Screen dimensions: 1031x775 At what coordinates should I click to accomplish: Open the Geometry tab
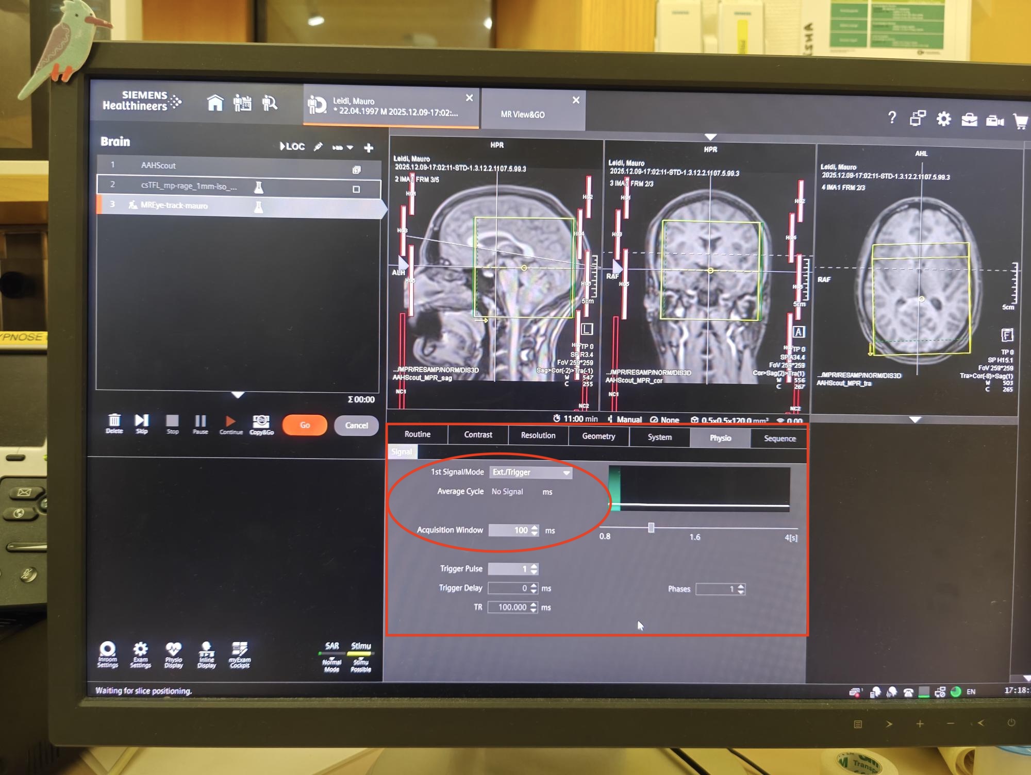[x=598, y=436]
